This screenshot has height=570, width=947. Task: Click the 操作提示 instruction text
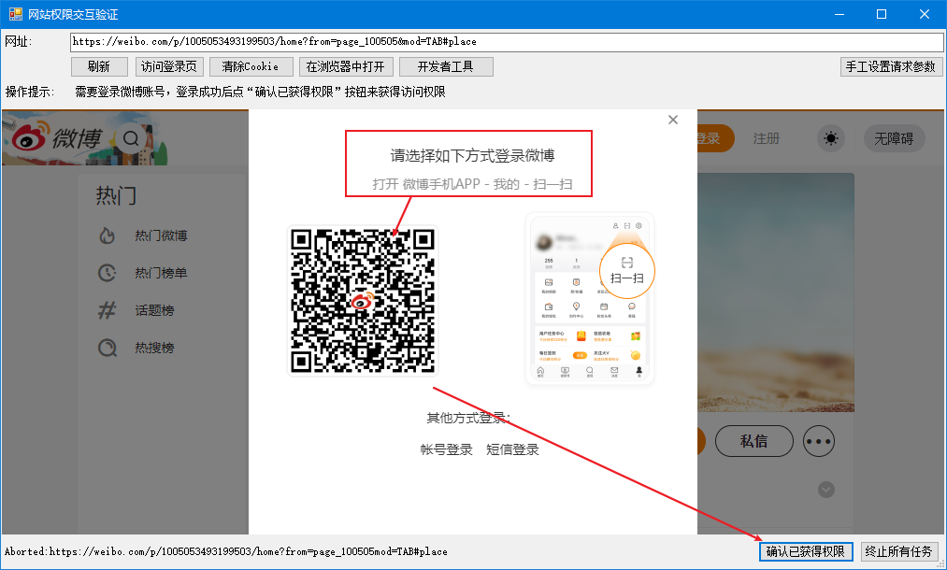pos(260,92)
